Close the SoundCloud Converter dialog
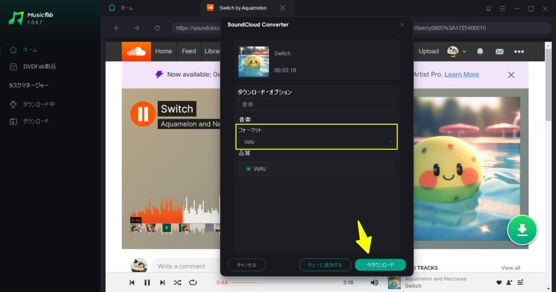This screenshot has height=292, width=556. point(402,25)
